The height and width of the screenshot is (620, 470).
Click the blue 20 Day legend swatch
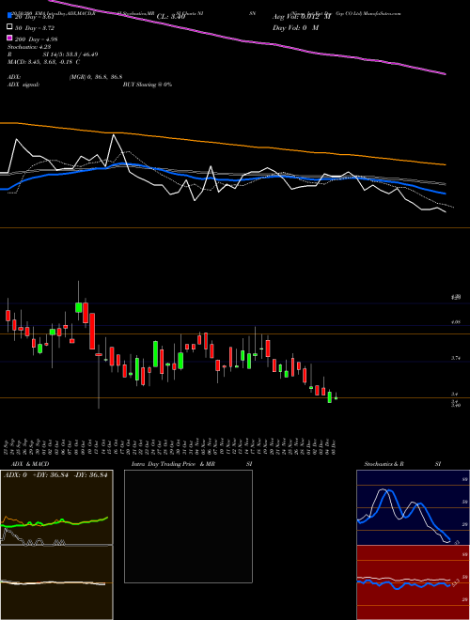coord(9,17)
